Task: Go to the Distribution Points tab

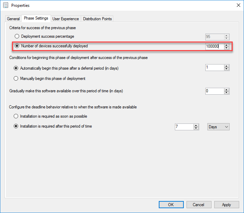Action: [x=97, y=19]
